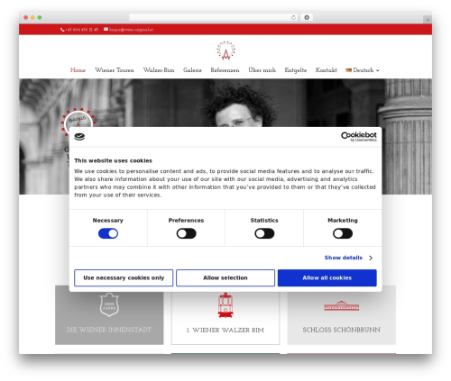The image size is (451, 381).
Task: Click the Schönbrunn palace icon
Action: pyautogui.click(x=342, y=305)
